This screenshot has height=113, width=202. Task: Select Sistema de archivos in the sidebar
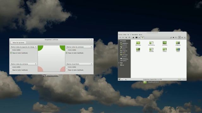click(x=124, y=59)
